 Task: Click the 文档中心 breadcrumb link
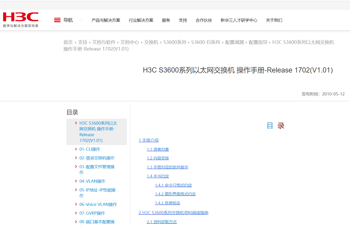(130, 42)
